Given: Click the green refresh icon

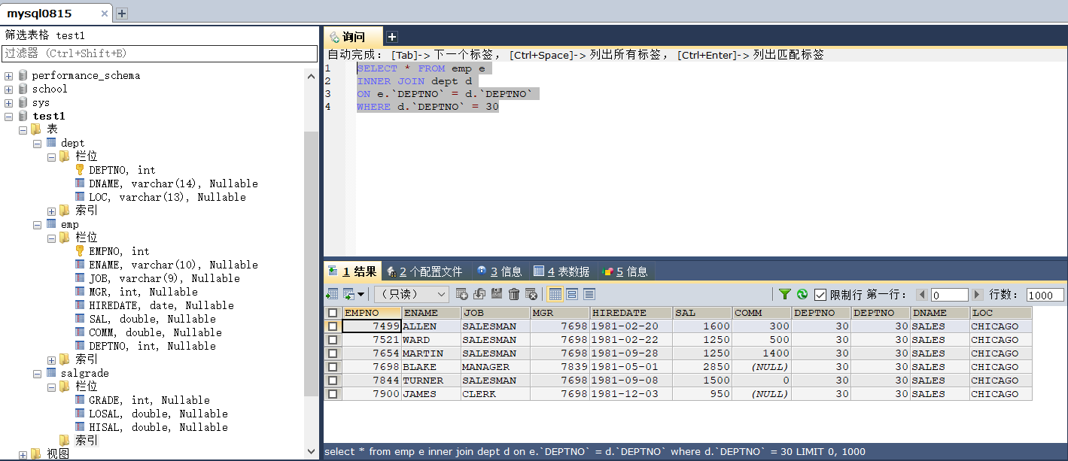Looking at the screenshot, I should [802, 294].
